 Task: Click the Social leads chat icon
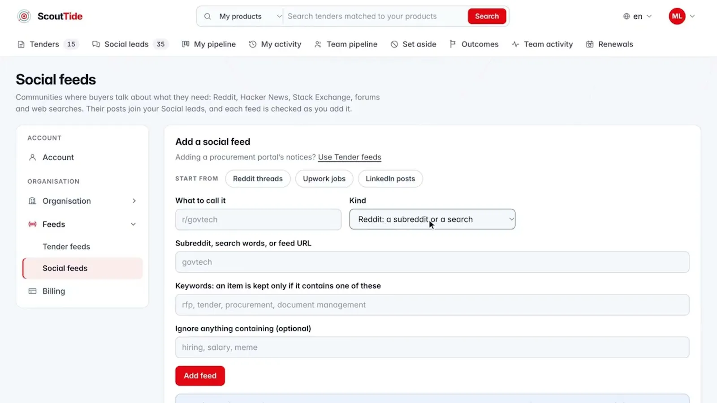pos(96,44)
